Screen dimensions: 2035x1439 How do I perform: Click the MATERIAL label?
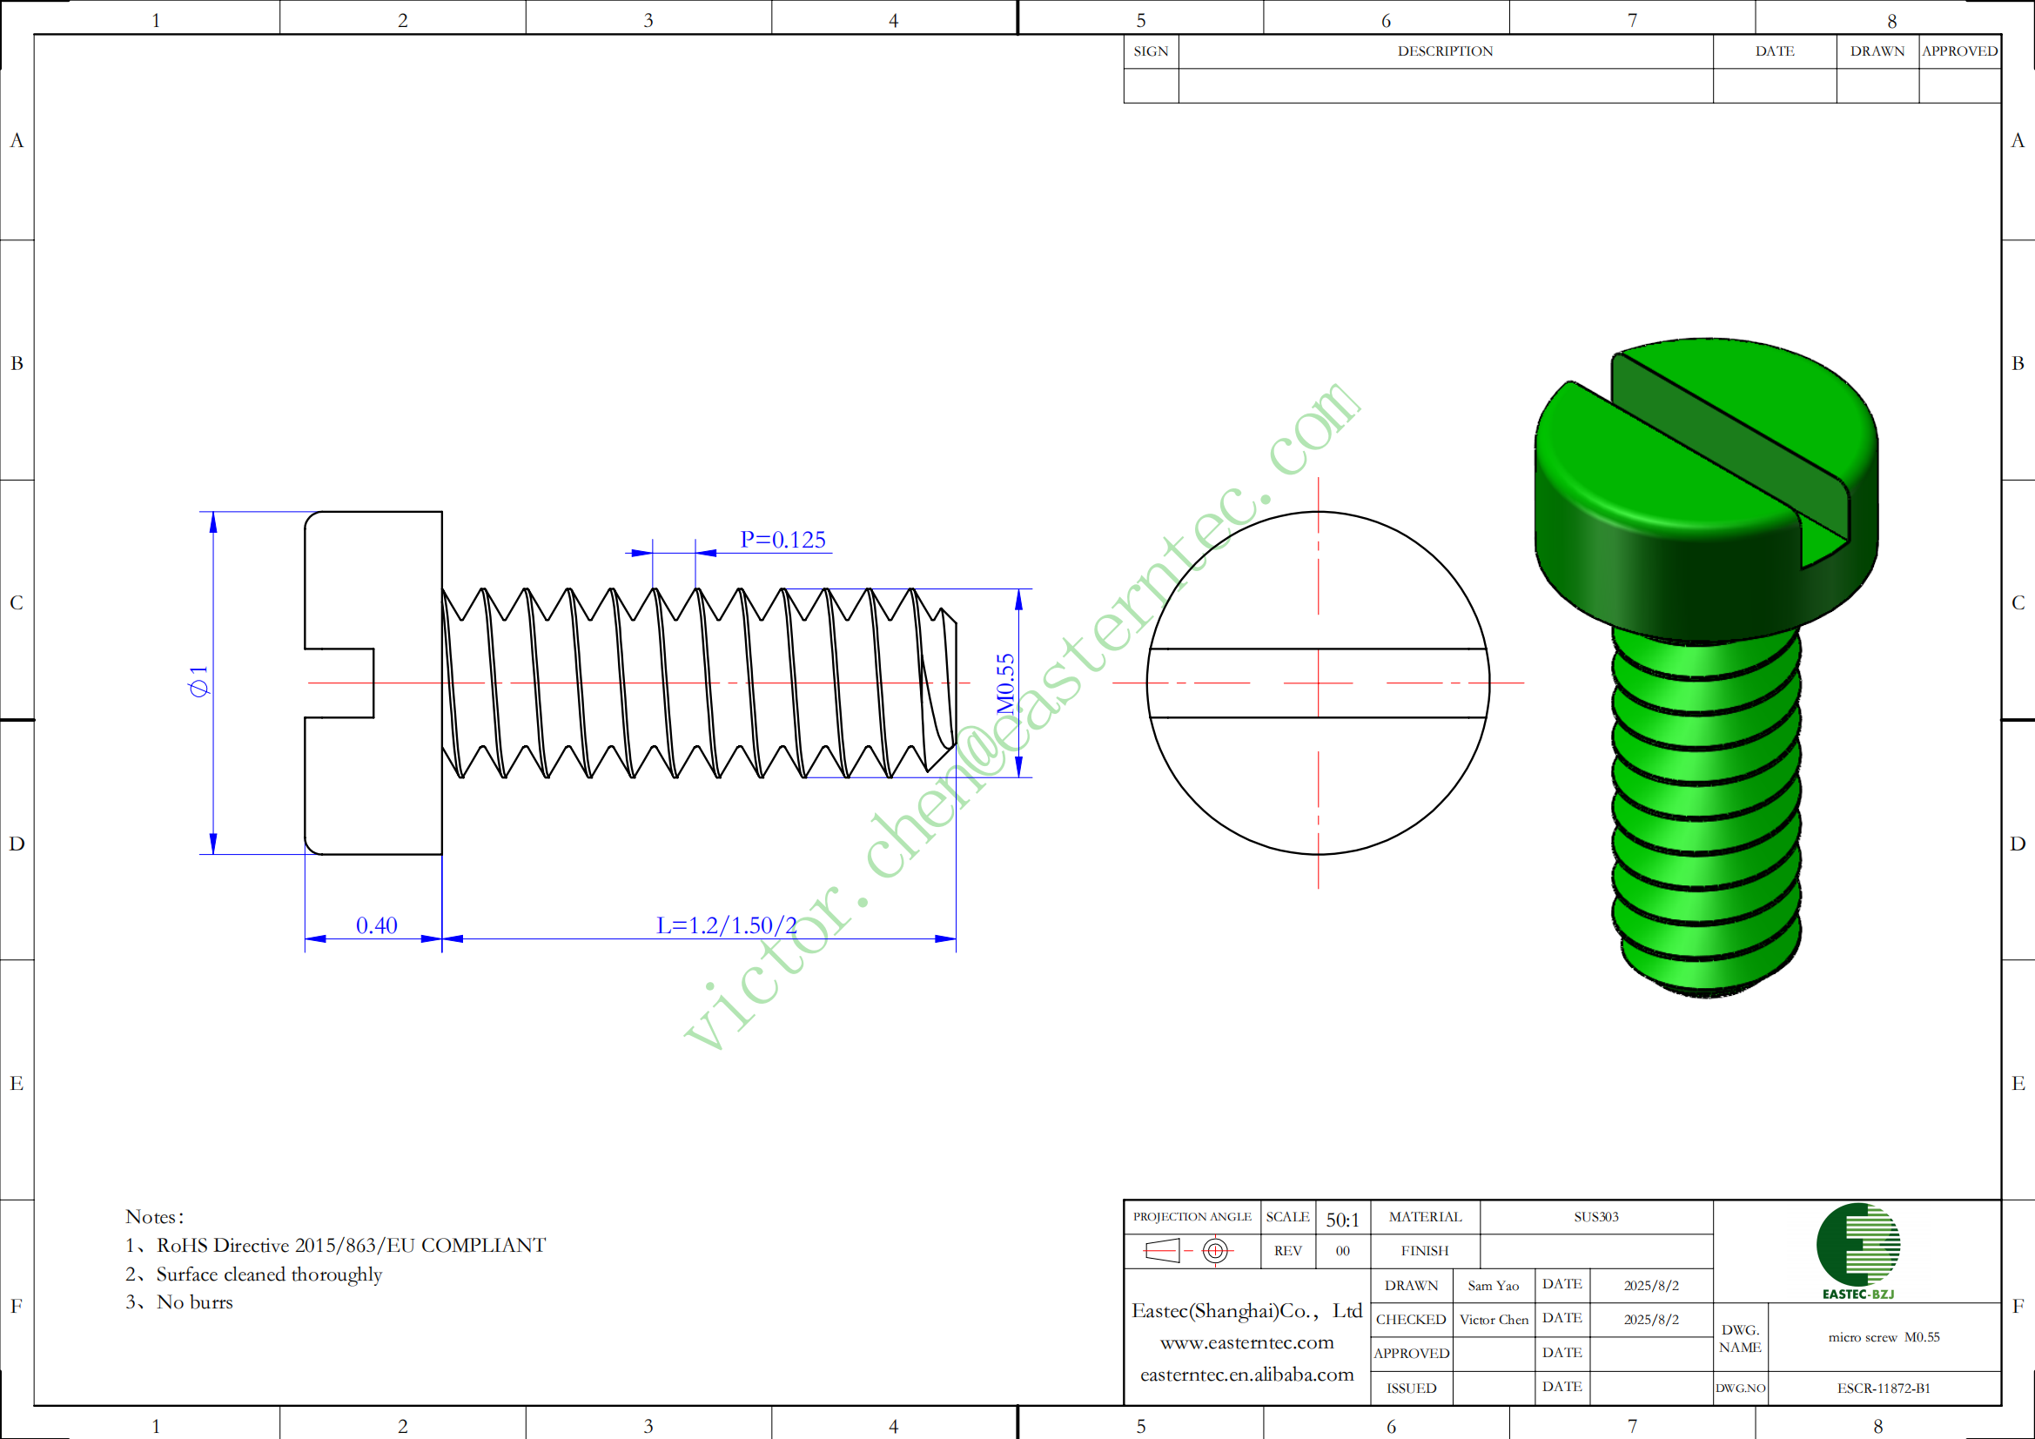tap(1424, 1216)
